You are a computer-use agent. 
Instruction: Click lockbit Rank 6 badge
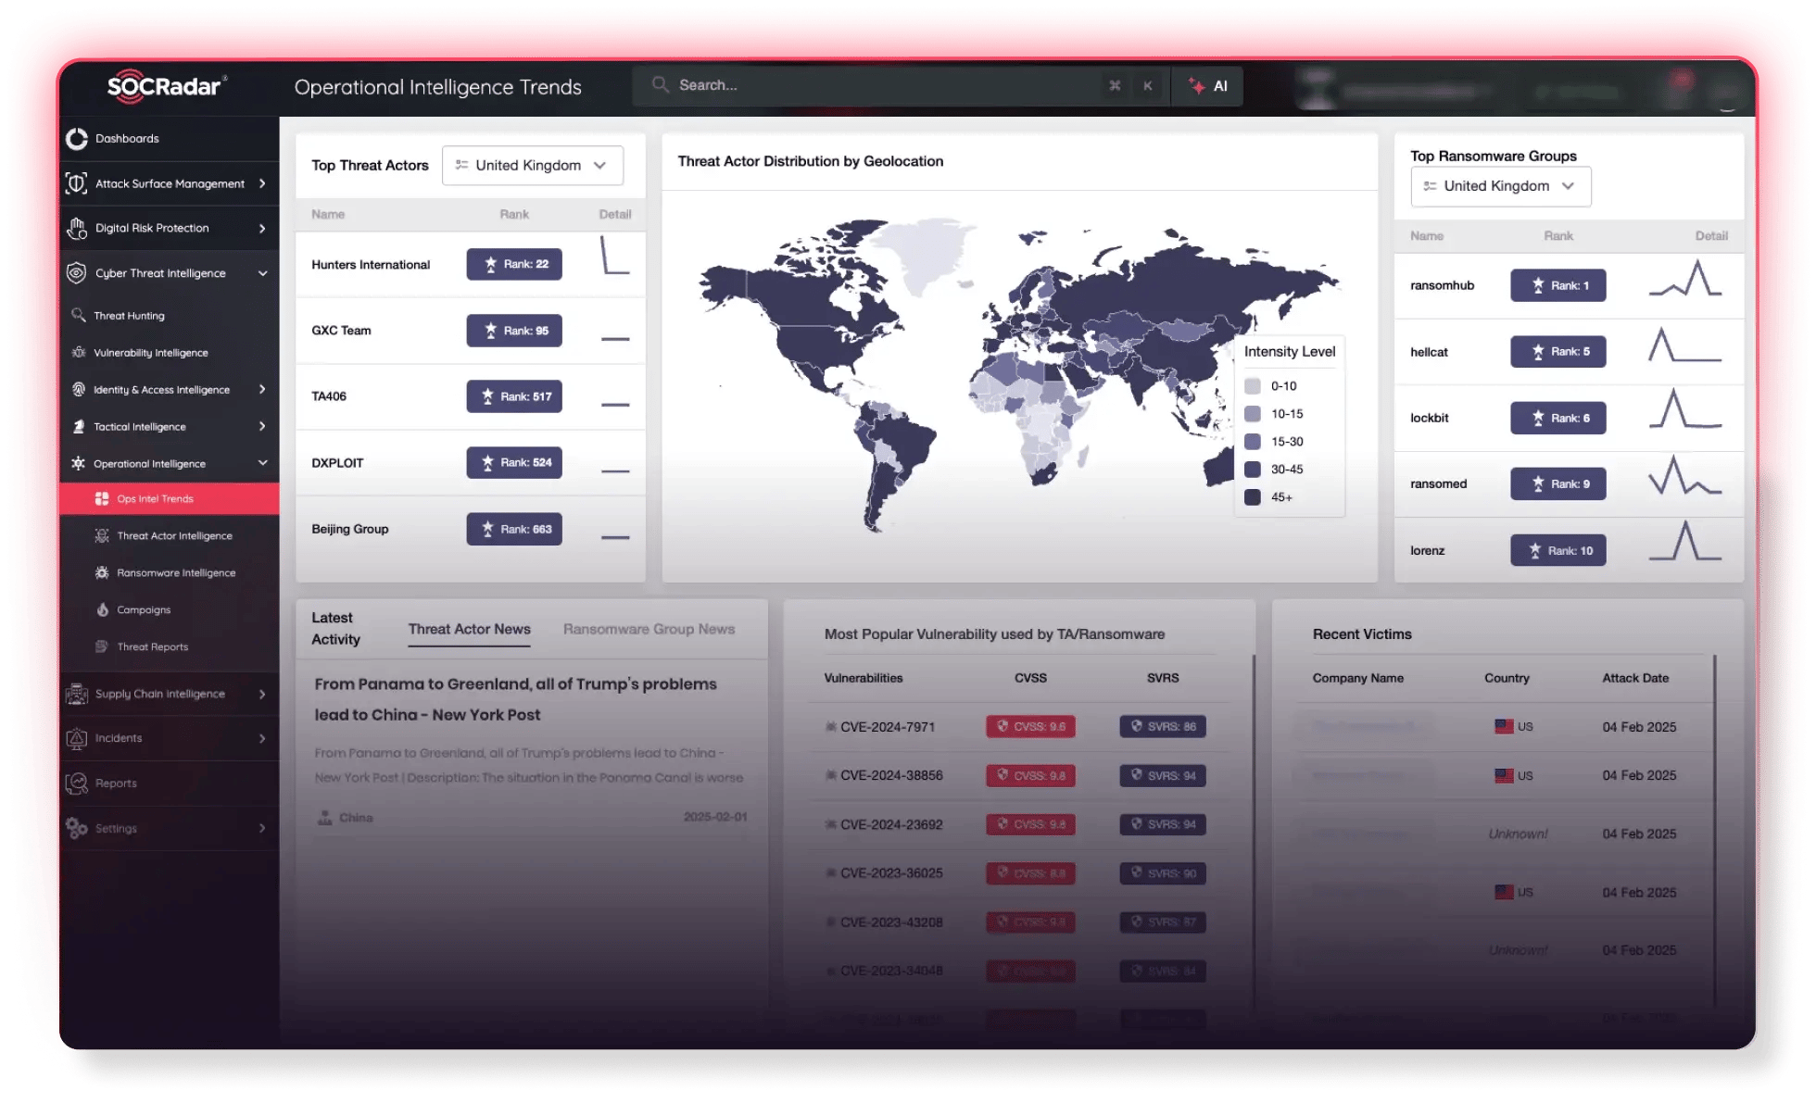[1557, 418]
